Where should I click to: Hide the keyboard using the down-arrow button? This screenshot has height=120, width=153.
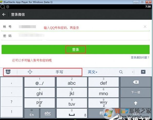point(143,72)
